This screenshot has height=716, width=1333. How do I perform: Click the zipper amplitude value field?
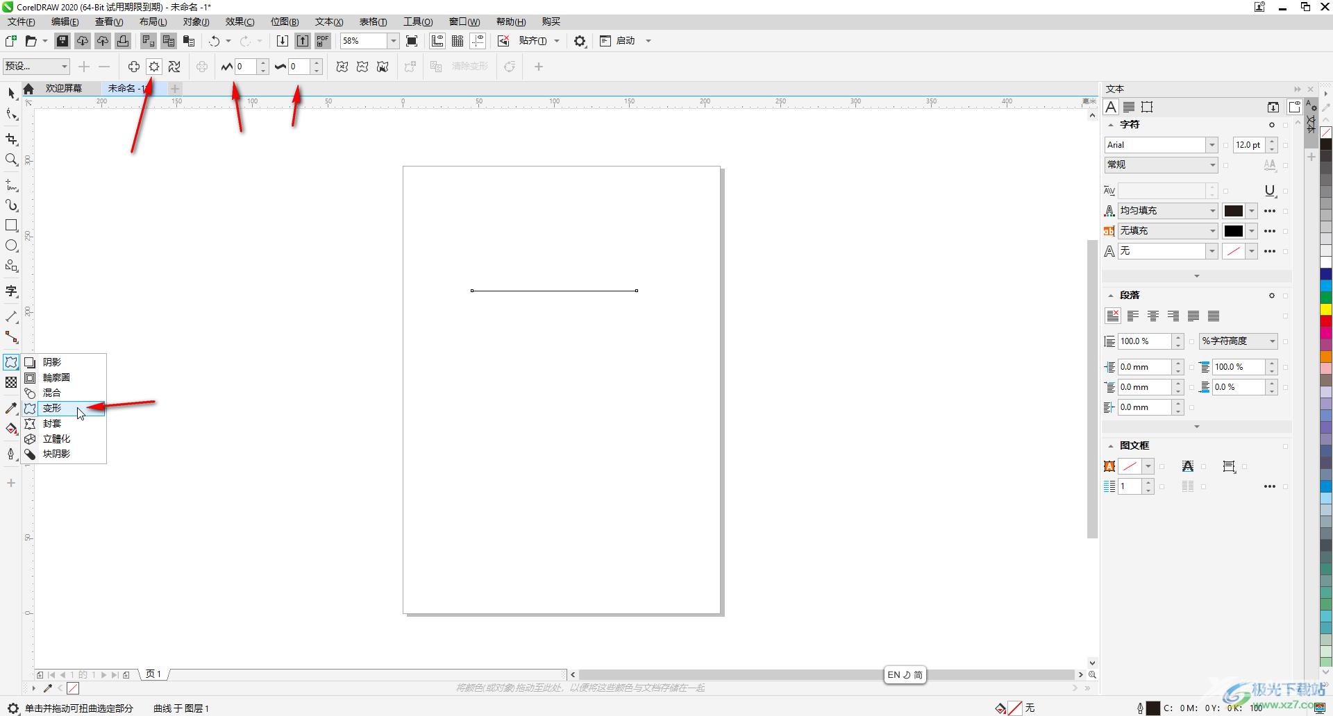click(x=246, y=67)
